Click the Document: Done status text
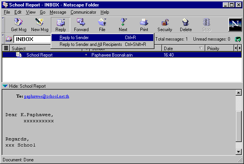Image resolution: width=244 pixels, height=164 pixels. tap(18, 160)
